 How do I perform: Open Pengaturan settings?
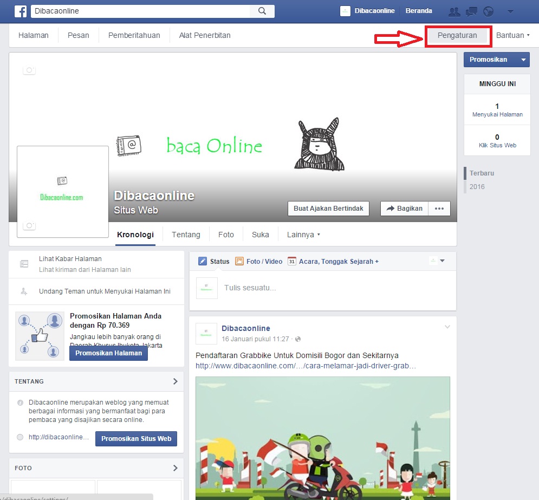point(457,35)
